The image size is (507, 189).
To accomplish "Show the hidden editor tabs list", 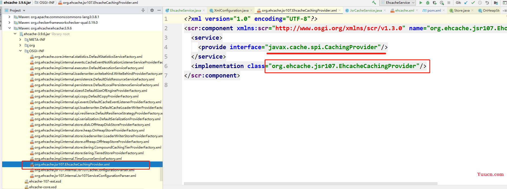I will (x=505, y=11).
